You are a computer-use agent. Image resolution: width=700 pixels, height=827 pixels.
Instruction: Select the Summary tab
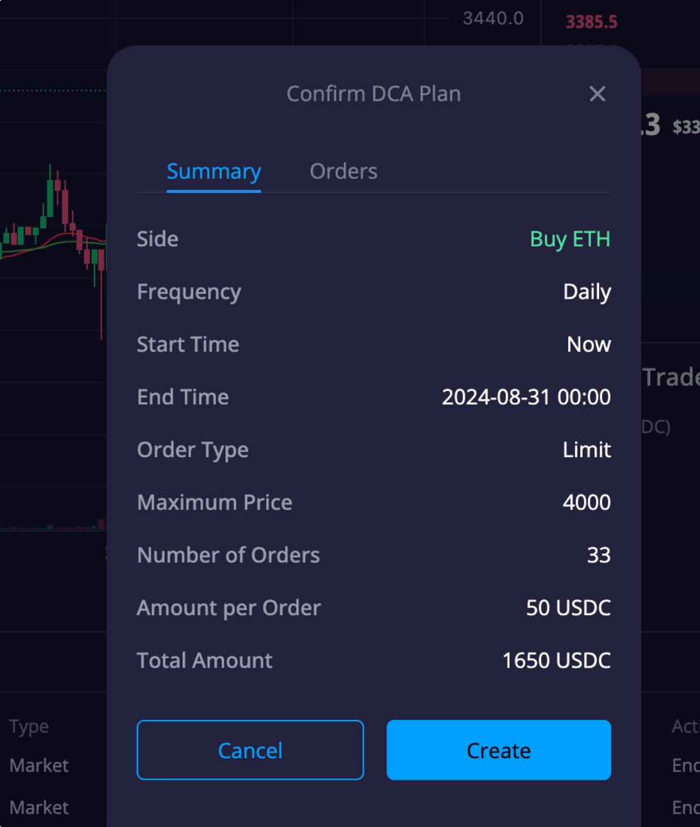coord(214,171)
